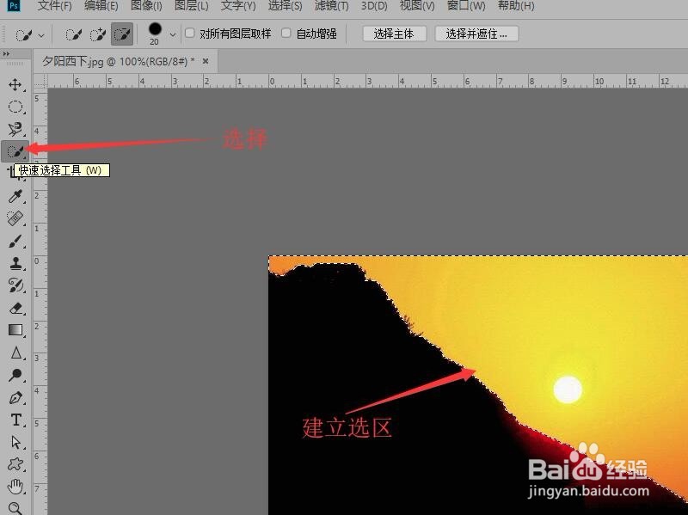Select the Brush tool

(15, 241)
